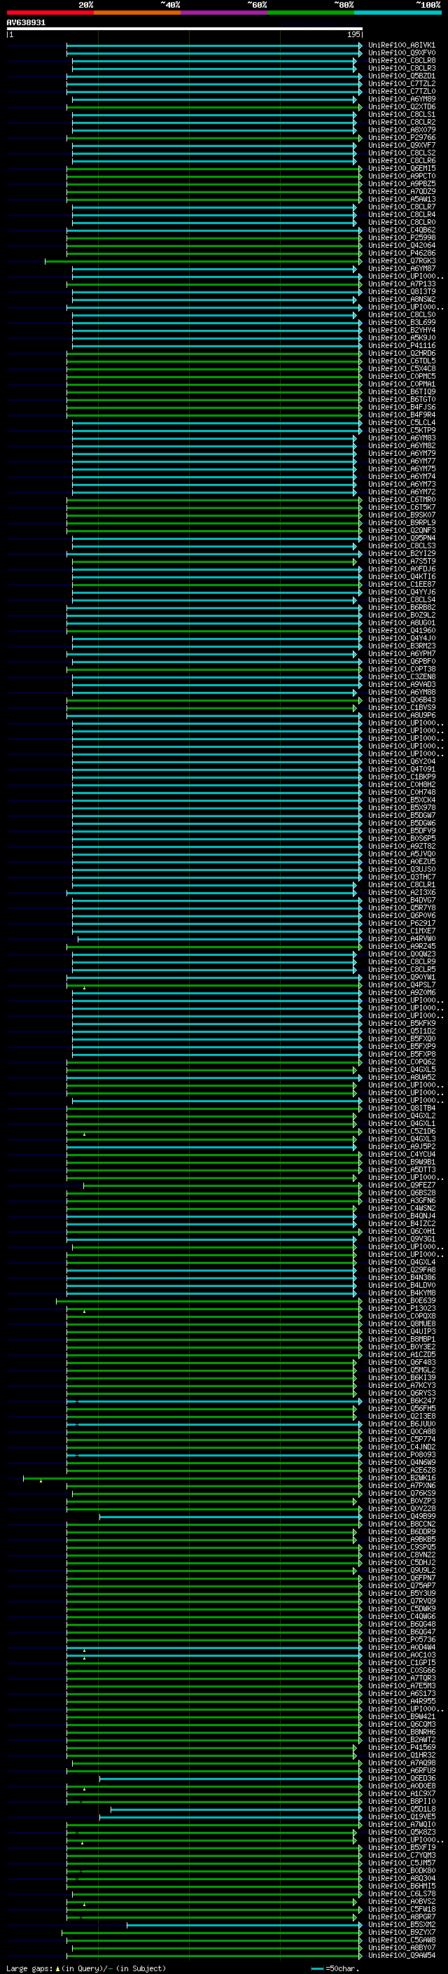Select the label UniRef100_A4RVW0

(401, 939)
